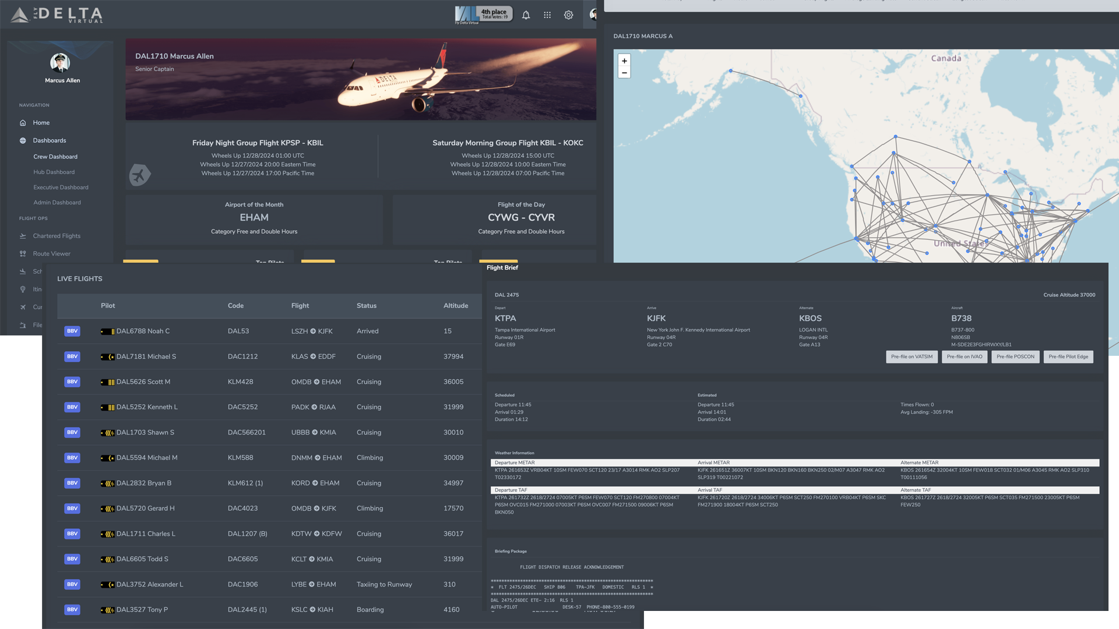Screen dimensions: 1119x629
Task: Click the airplane icon beside group flights
Action: tap(140, 175)
